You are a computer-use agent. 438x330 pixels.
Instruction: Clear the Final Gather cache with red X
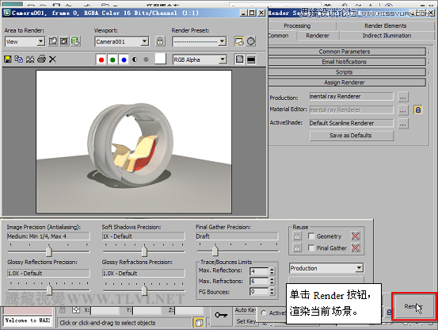pos(356,247)
